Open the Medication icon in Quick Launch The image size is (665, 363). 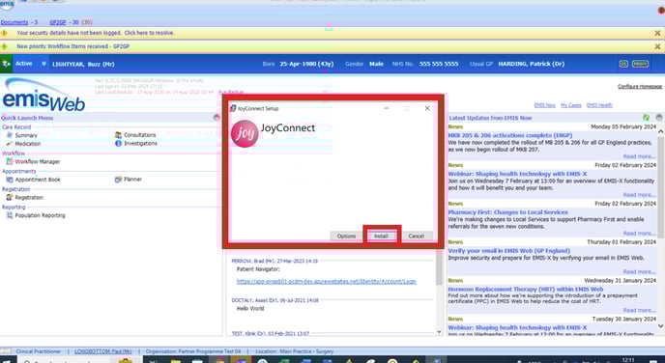pyautogui.click(x=10, y=144)
